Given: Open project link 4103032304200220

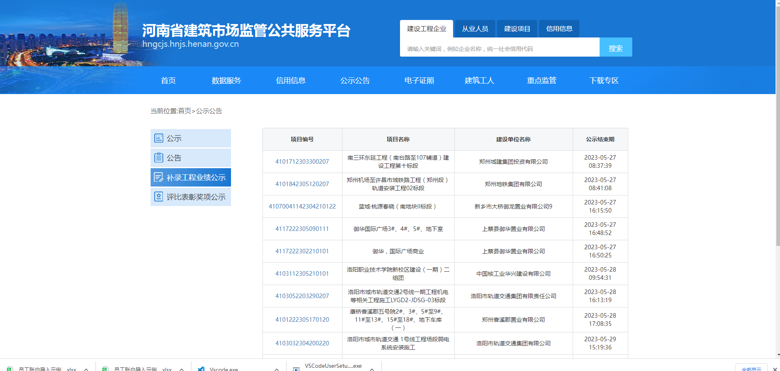Looking at the screenshot, I should tap(302, 343).
